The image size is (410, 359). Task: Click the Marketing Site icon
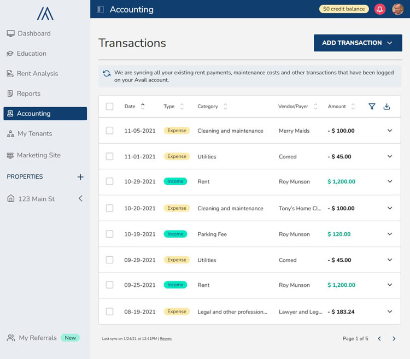pyautogui.click(x=10, y=156)
